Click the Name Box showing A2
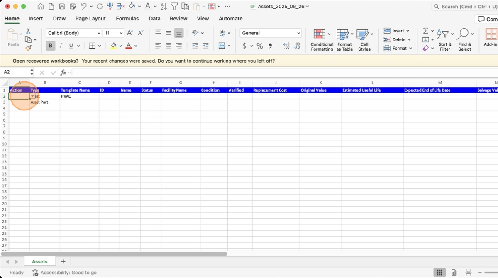 tap(17, 72)
